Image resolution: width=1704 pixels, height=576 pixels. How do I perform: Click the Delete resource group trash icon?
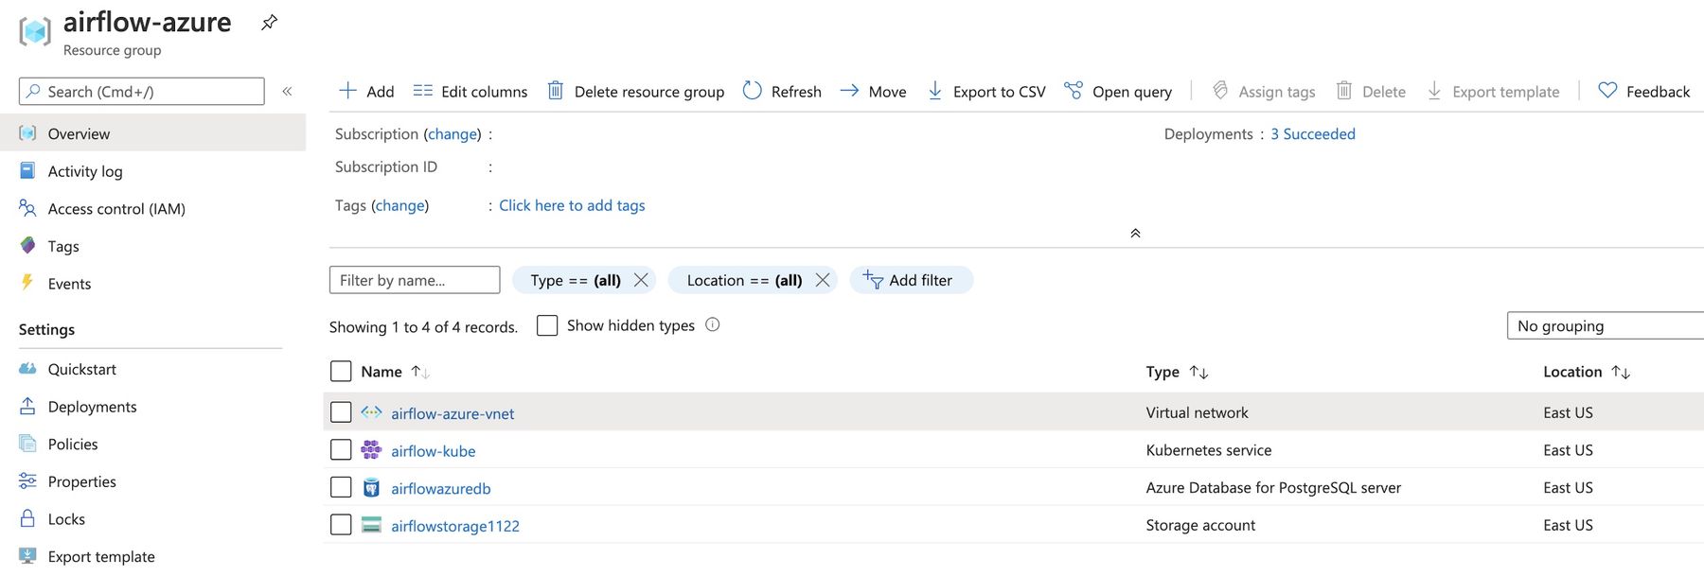click(556, 91)
